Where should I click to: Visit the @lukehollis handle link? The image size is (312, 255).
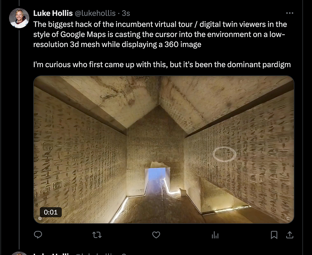click(95, 13)
